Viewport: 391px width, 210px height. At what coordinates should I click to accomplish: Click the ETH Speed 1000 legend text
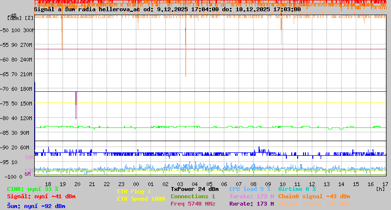[x=141, y=199]
